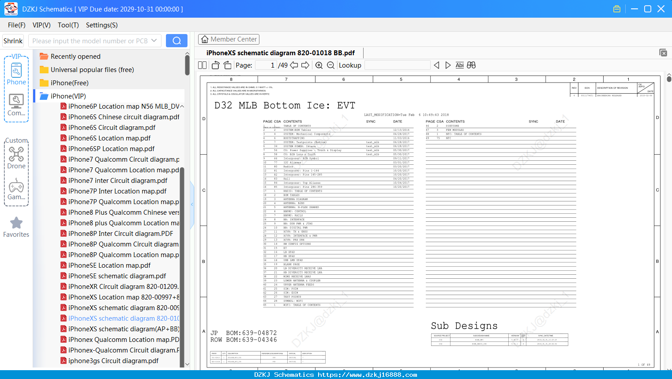Open the binoculars search icon

click(471, 65)
